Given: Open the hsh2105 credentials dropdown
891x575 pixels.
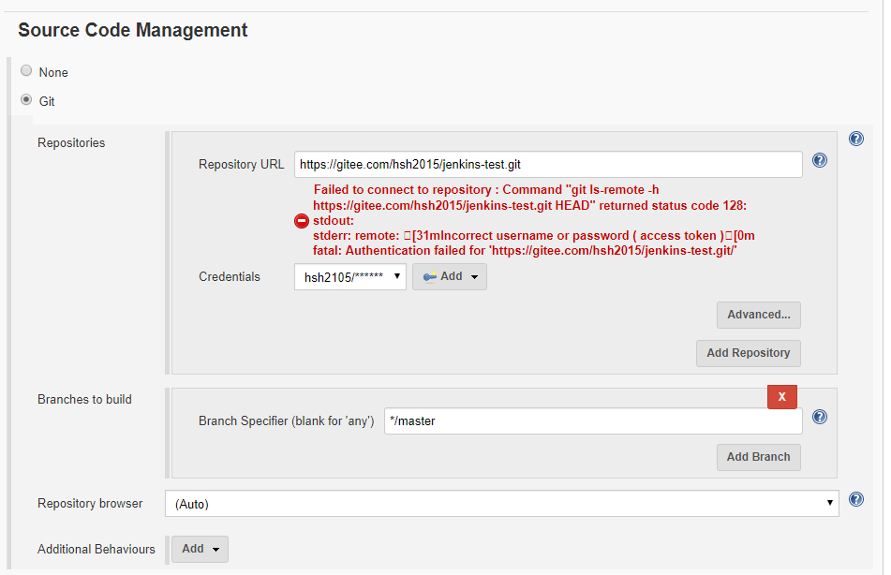Looking at the screenshot, I should (x=350, y=276).
